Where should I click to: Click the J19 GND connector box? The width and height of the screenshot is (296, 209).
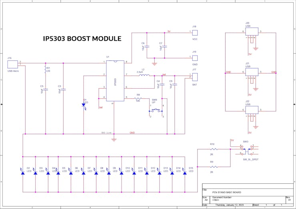click(x=195, y=58)
